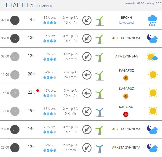The image size is (162, 157).
Task: Click the rain cloud icon at 02:00
Action: 152,20
